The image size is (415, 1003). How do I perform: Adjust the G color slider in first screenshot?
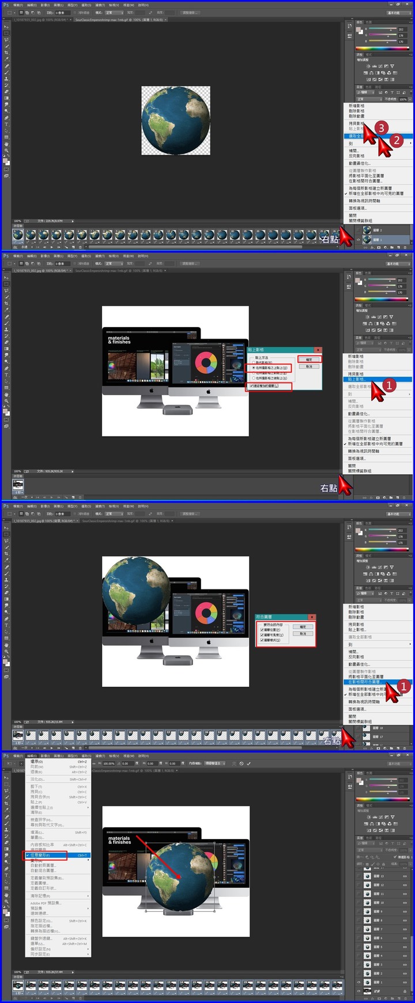click(x=383, y=35)
